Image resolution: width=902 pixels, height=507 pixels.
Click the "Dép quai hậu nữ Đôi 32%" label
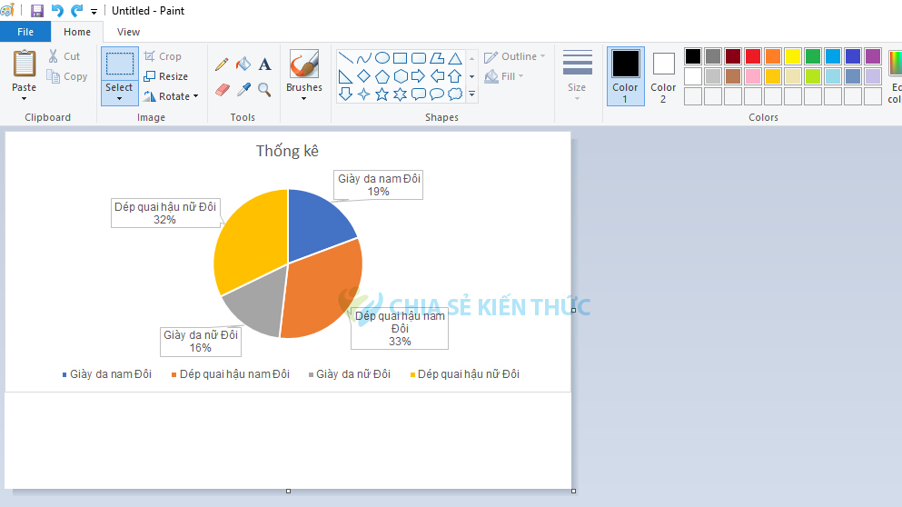pos(165,213)
